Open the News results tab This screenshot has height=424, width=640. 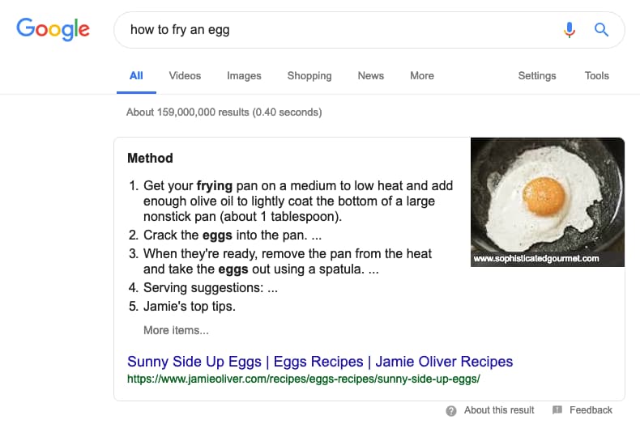(x=370, y=76)
